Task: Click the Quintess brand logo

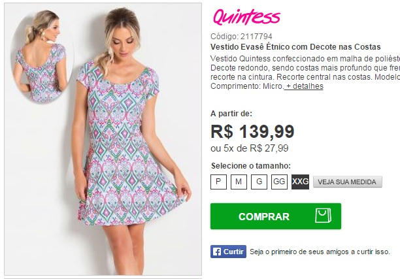Action: (246, 17)
